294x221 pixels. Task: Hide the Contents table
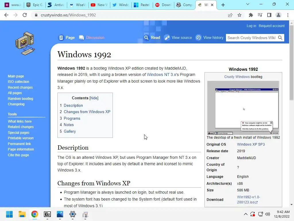tap(94, 98)
